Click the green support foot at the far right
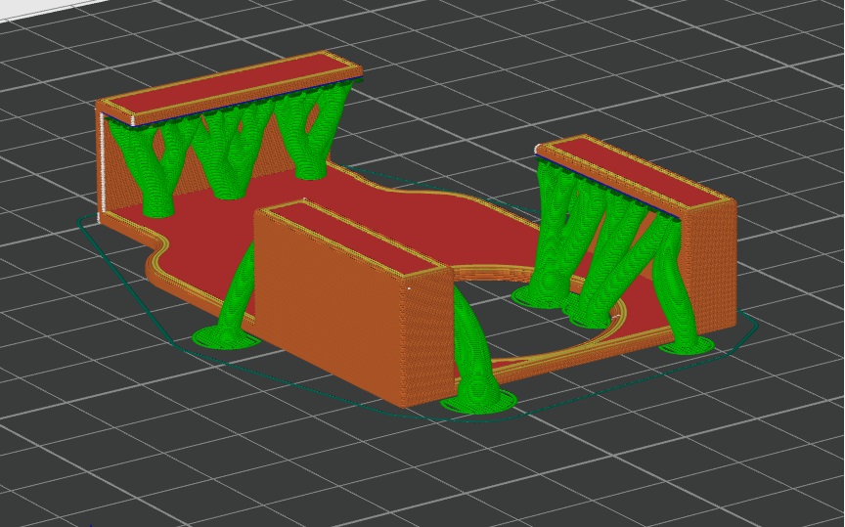The height and width of the screenshot is (527, 845). [691, 343]
